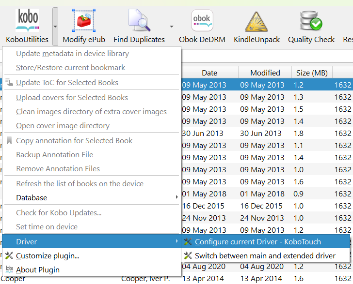Open About Plugin menu entry

click(92, 270)
